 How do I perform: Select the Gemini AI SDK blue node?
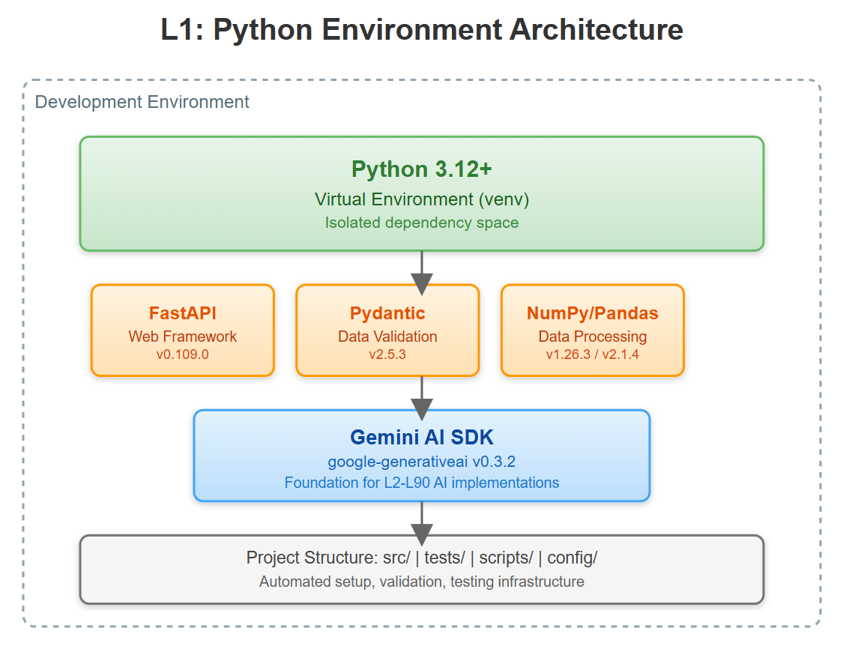point(422,454)
